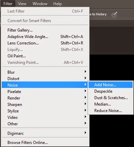Expand the Digimarc submenu
This screenshot has height=147, width=134.
pyautogui.click(x=45, y=133)
